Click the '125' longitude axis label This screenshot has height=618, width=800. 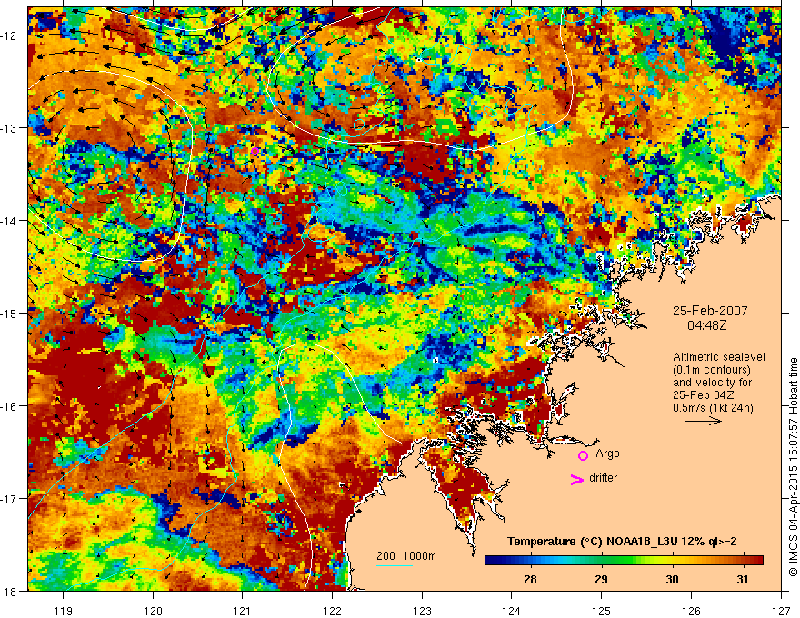[602, 611]
